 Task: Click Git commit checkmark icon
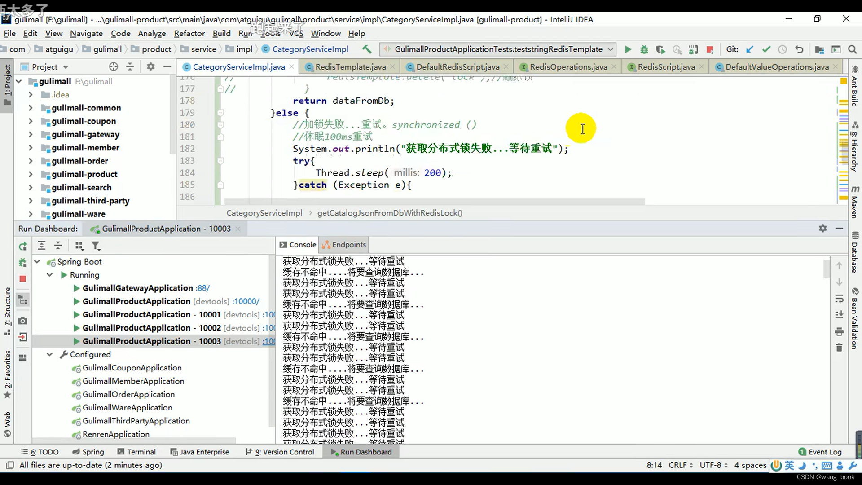coord(766,49)
